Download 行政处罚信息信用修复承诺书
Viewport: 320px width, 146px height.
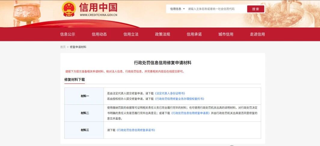[136, 130]
